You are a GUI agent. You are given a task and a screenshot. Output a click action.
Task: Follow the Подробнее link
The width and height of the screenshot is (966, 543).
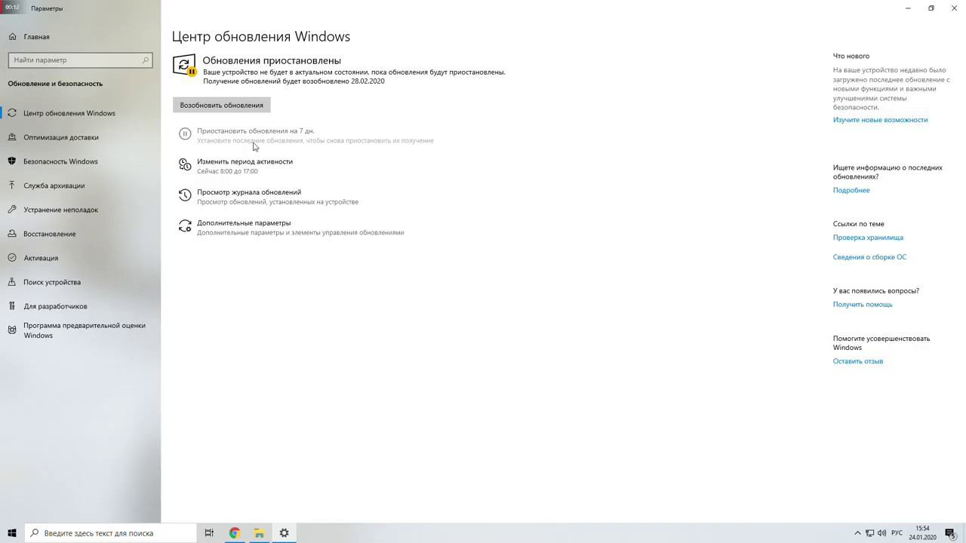(x=851, y=190)
